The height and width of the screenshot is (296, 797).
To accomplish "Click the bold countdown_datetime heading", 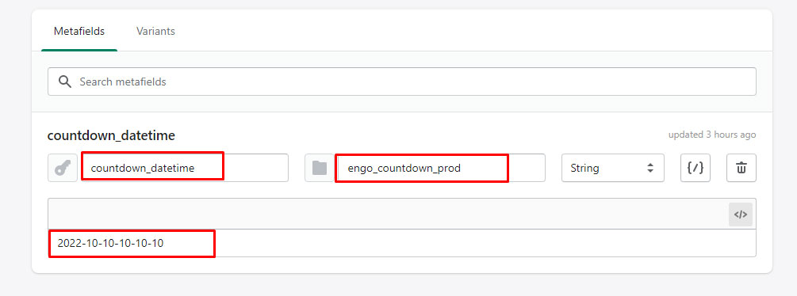I will (111, 136).
